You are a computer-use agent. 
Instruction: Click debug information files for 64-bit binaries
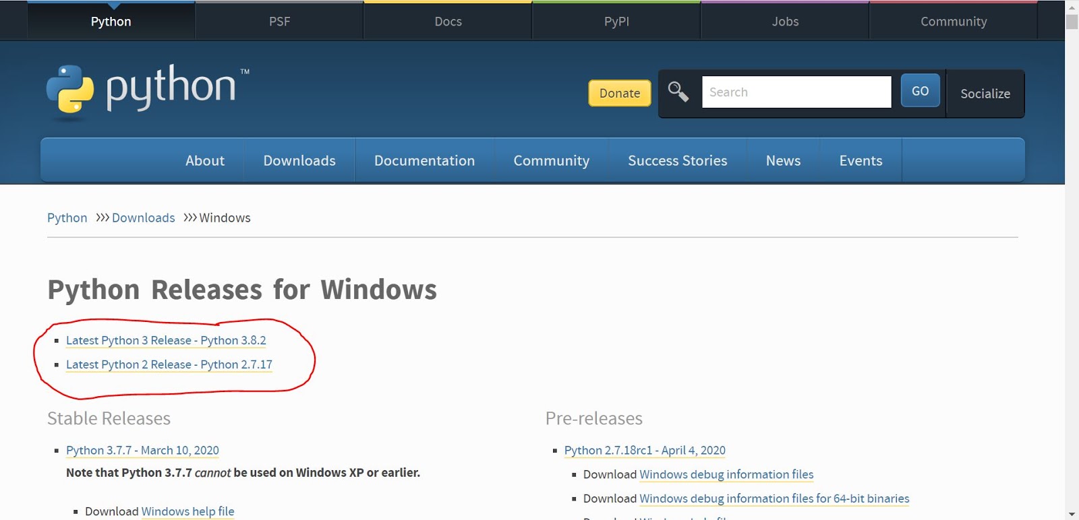(x=774, y=498)
